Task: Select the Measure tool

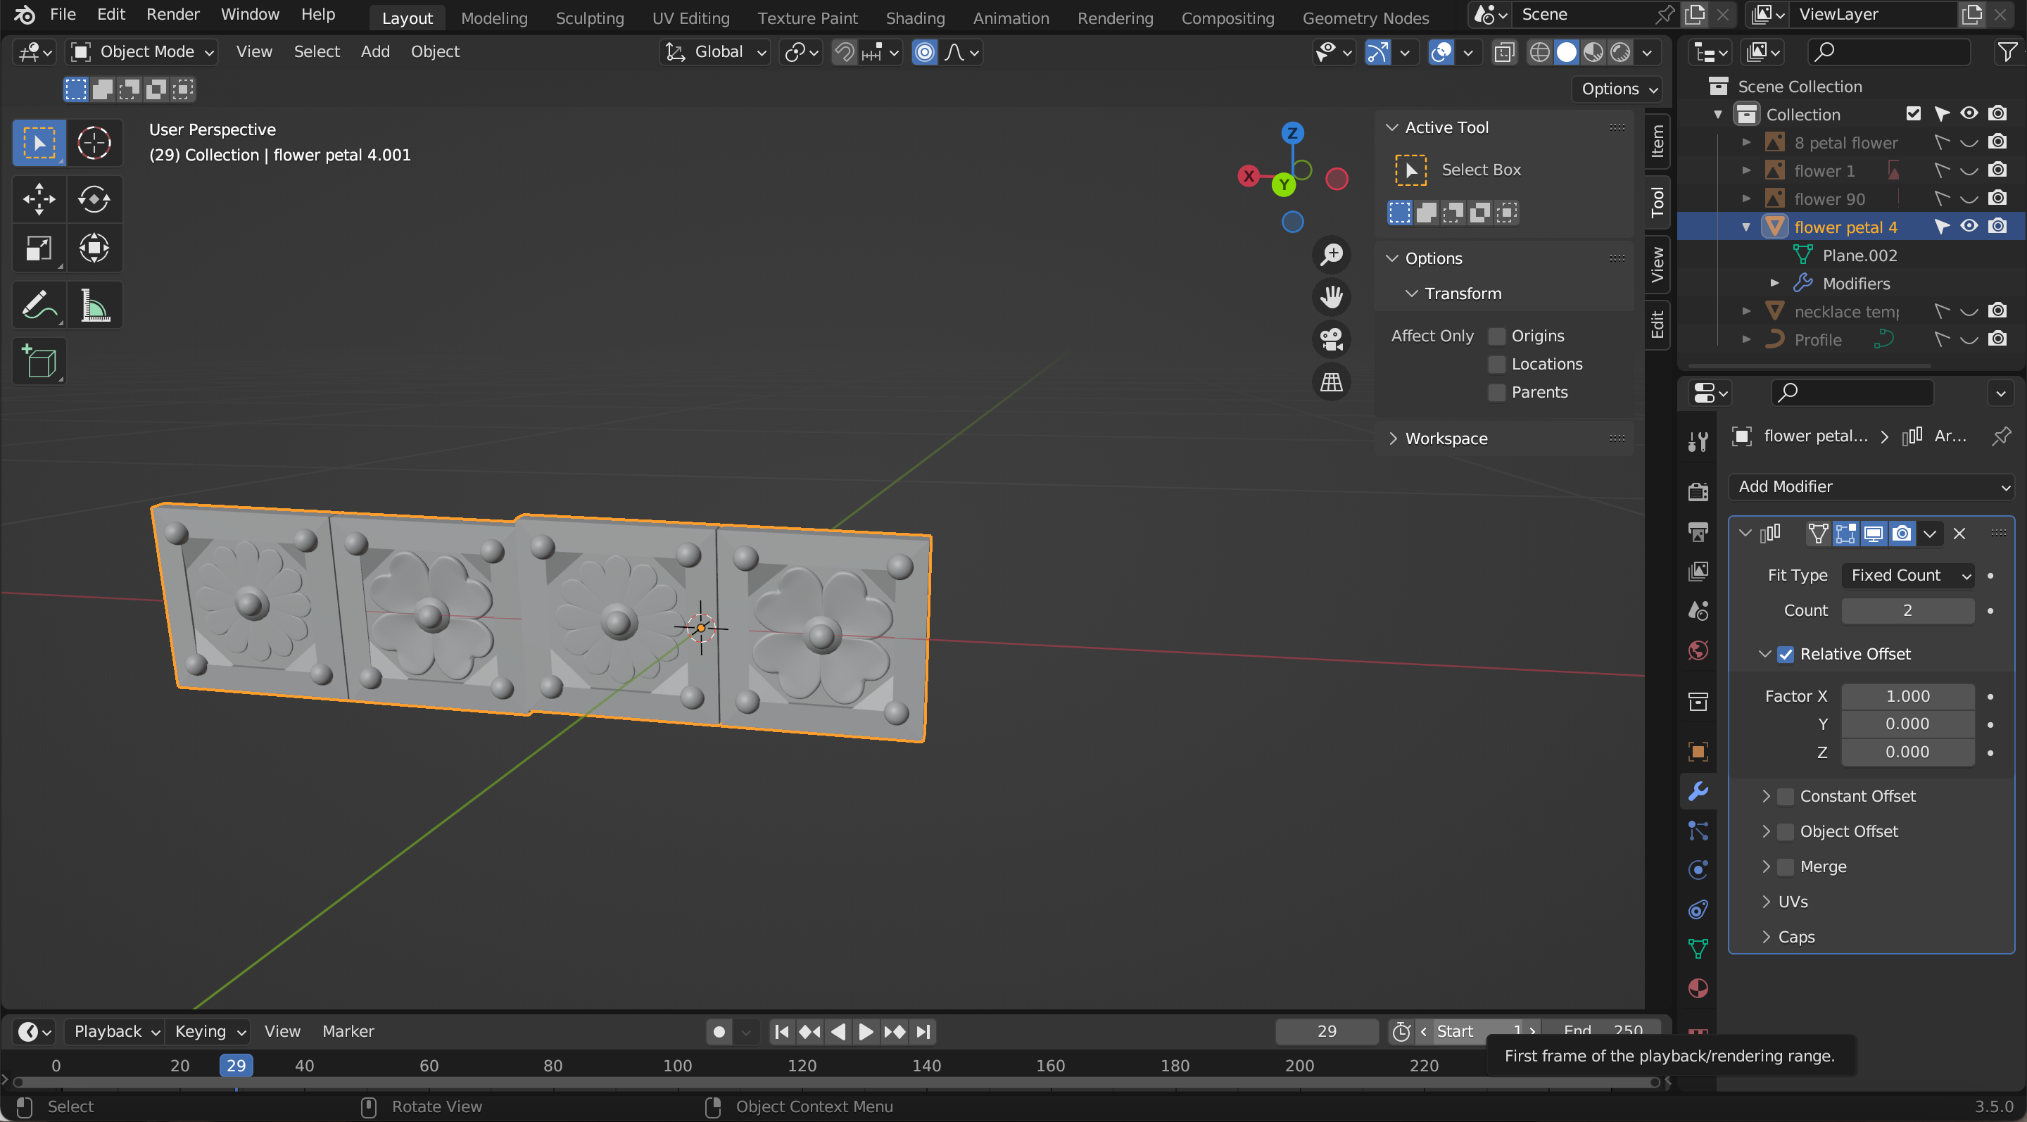Action: pos(94,305)
